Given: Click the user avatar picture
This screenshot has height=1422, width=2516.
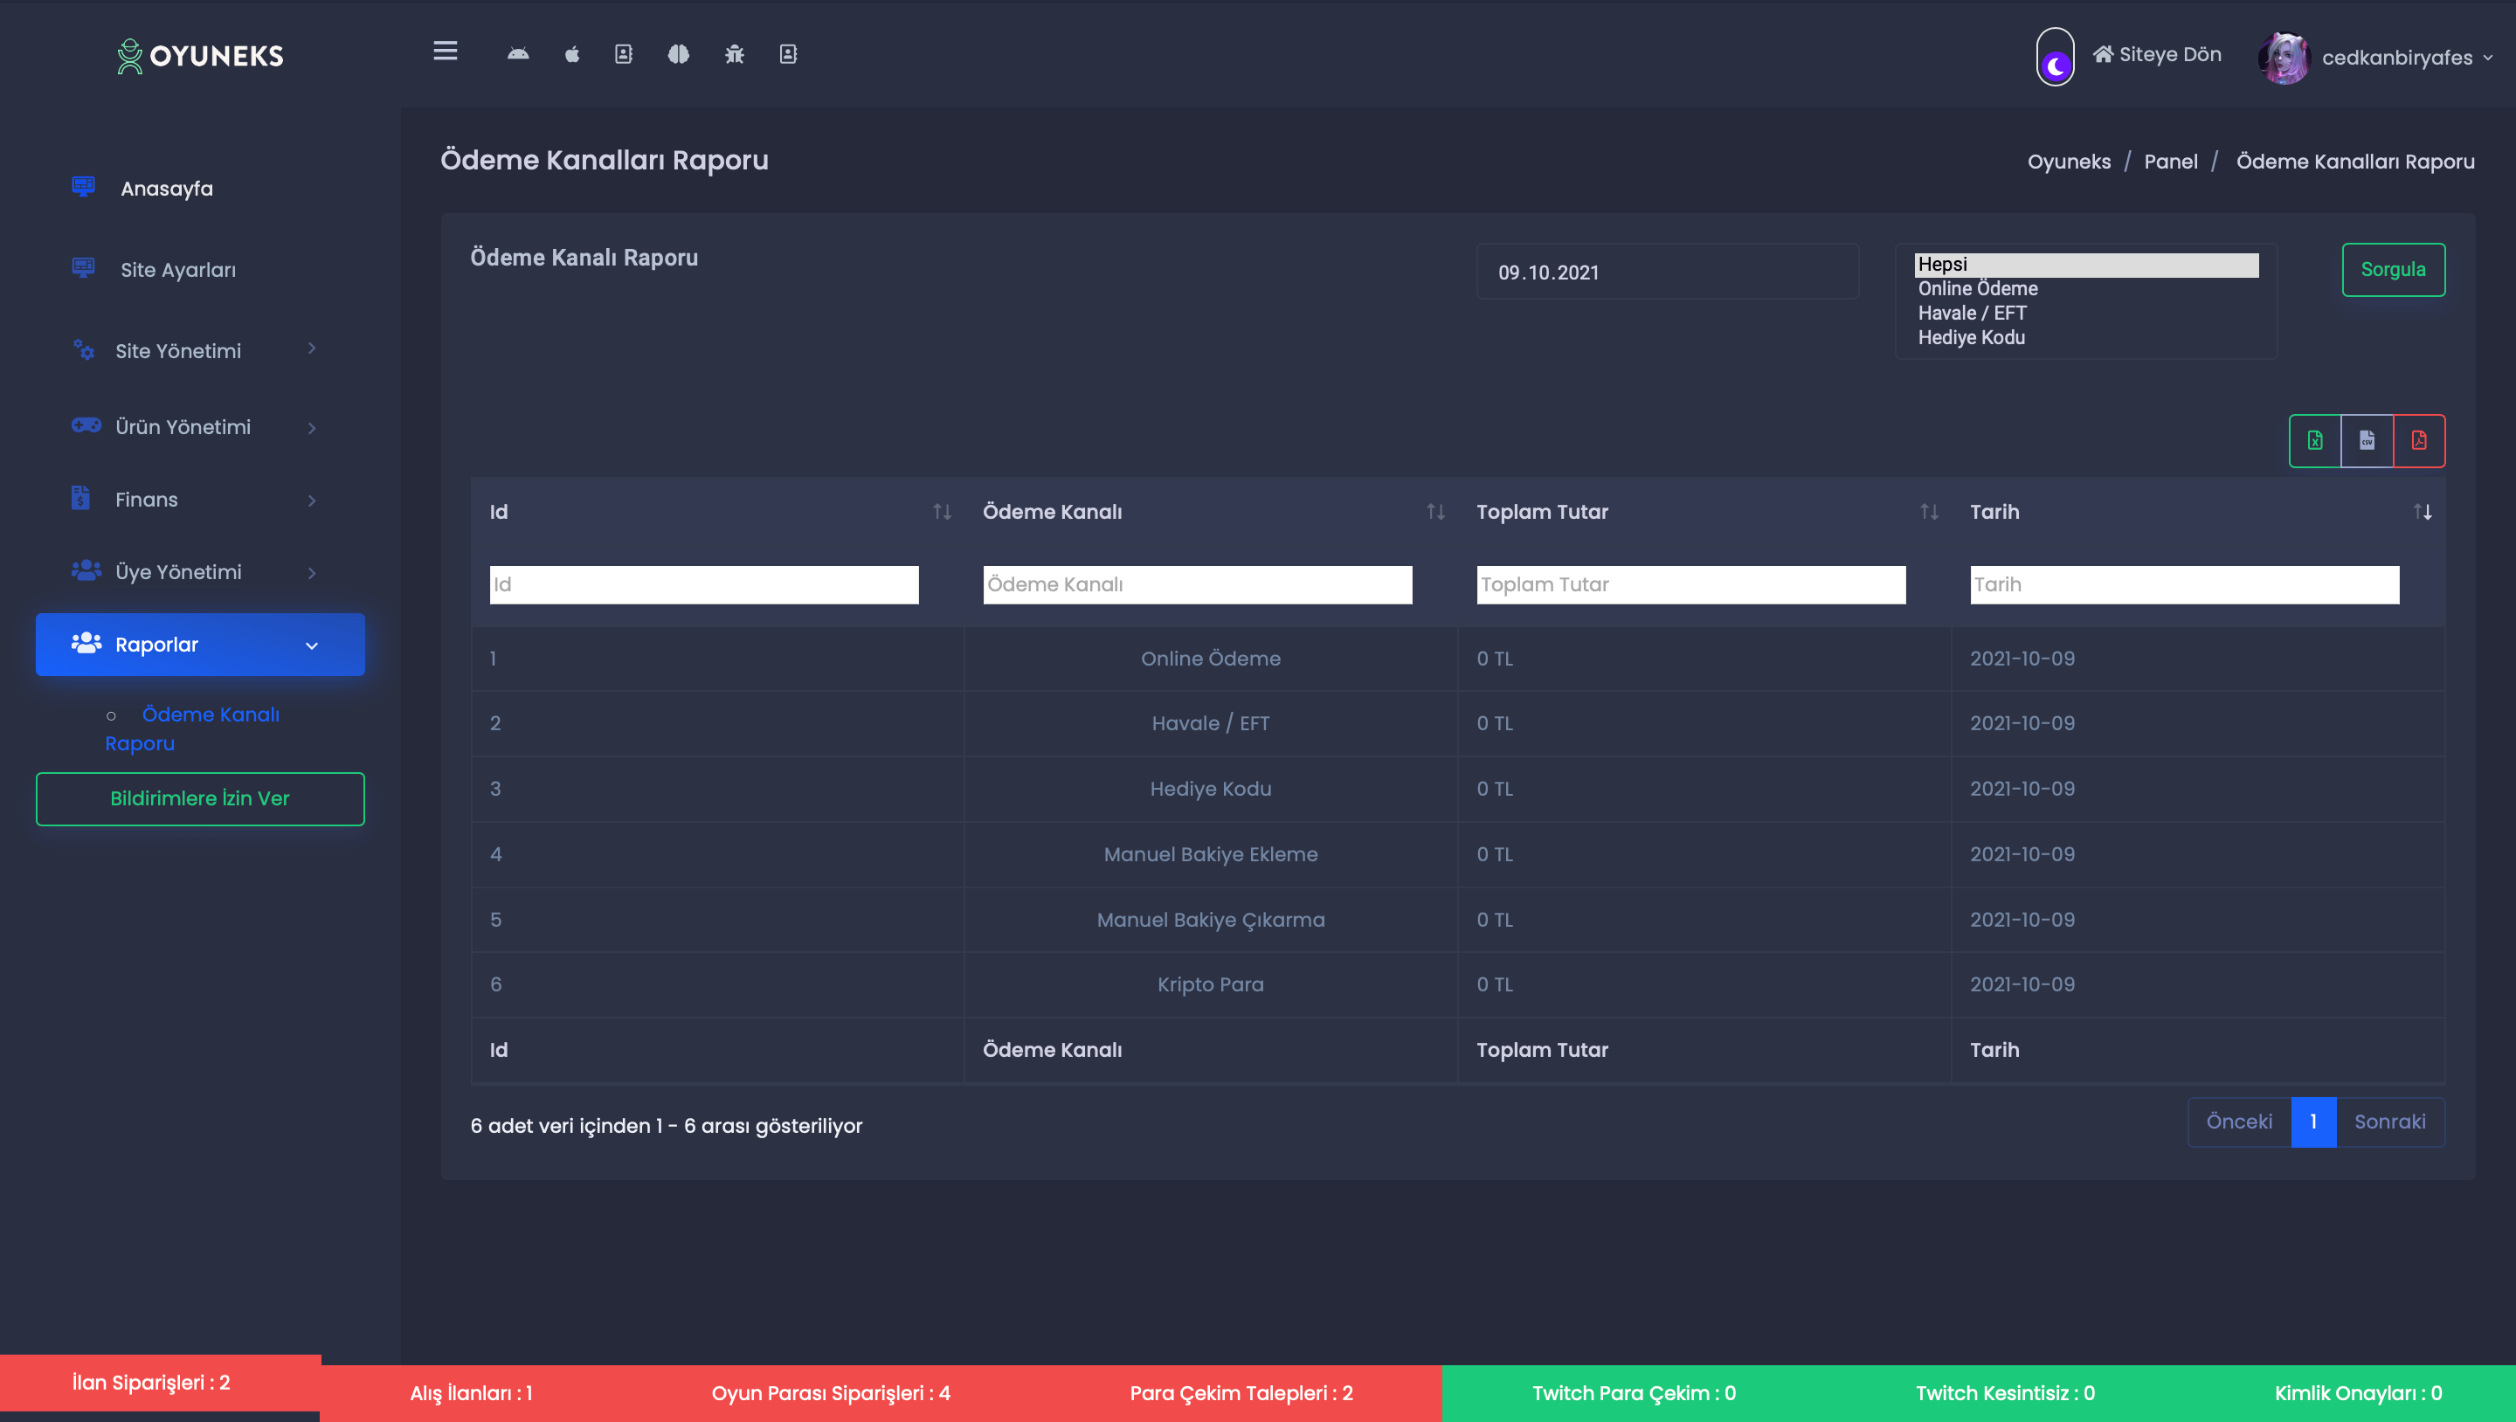Looking at the screenshot, I should [x=2284, y=58].
